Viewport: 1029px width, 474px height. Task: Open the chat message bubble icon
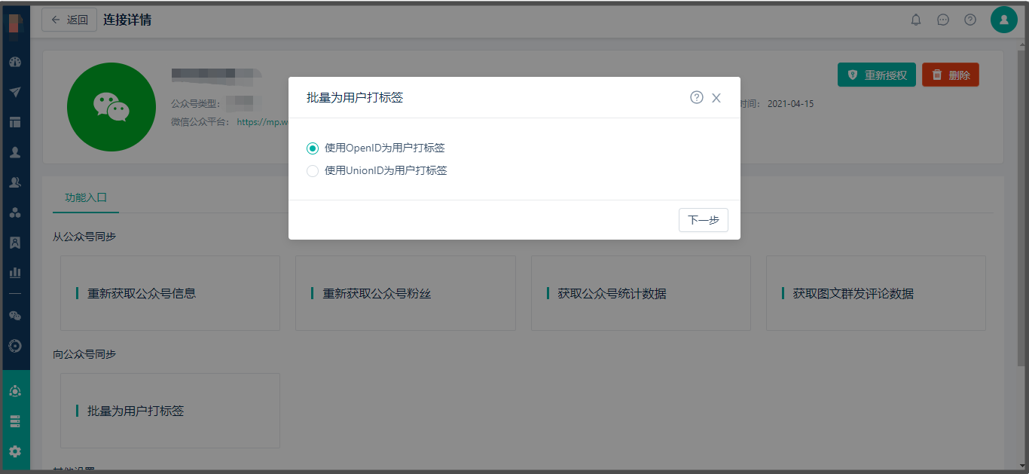943,20
